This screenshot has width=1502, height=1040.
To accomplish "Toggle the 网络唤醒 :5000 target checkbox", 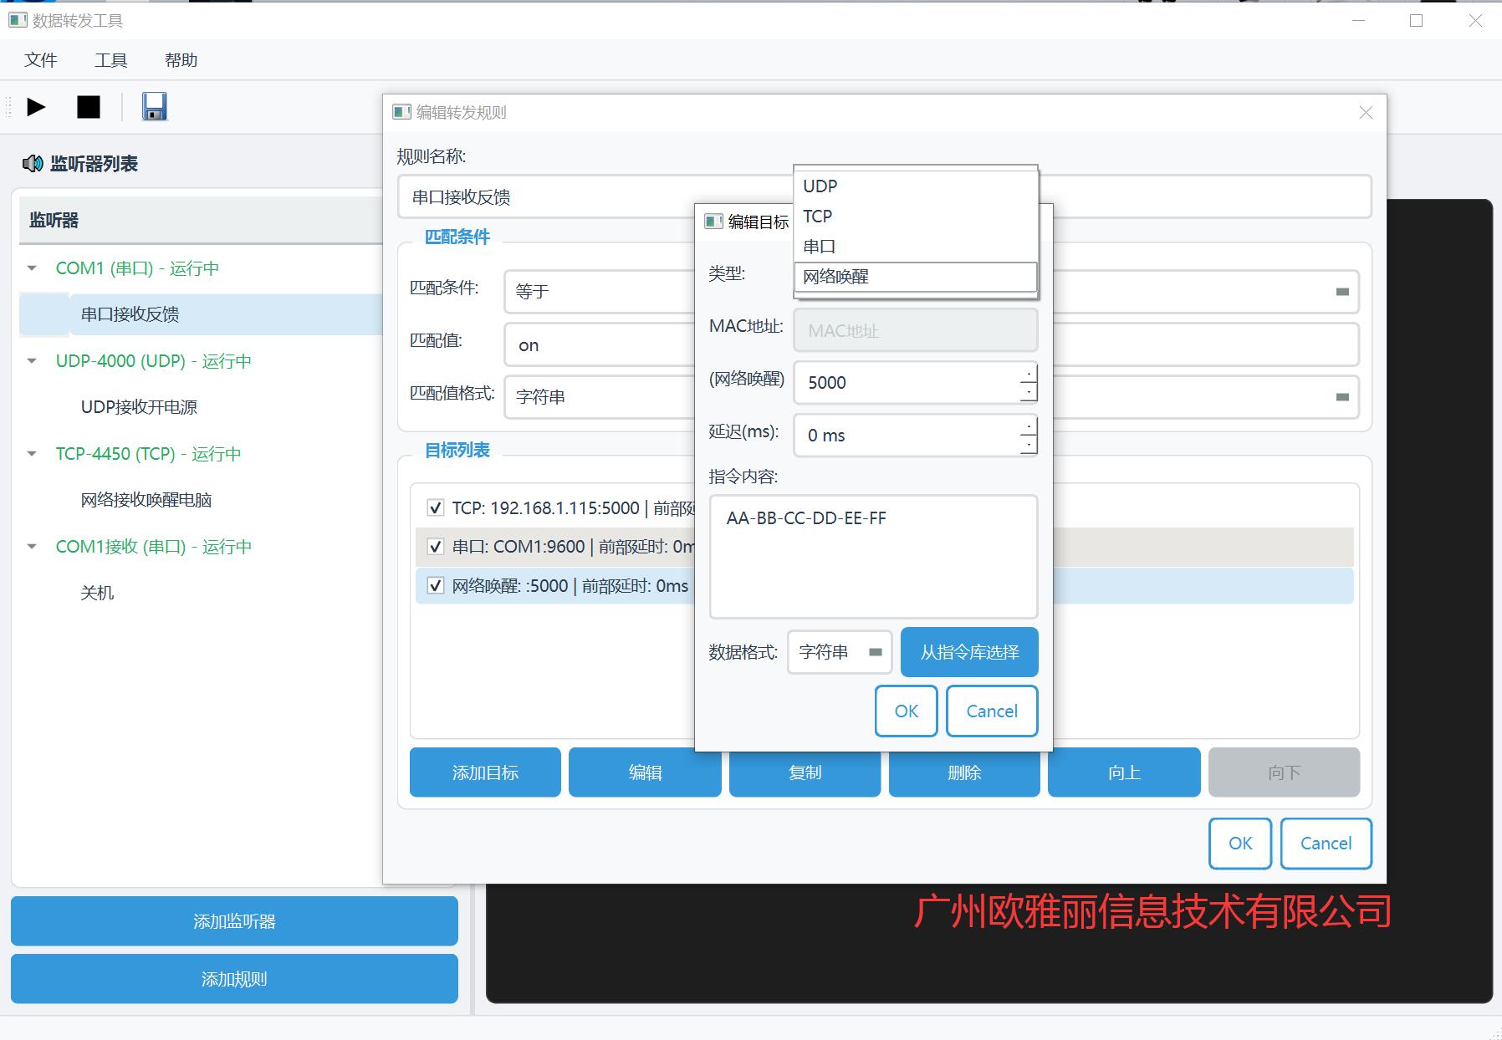I will pos(436,585).
